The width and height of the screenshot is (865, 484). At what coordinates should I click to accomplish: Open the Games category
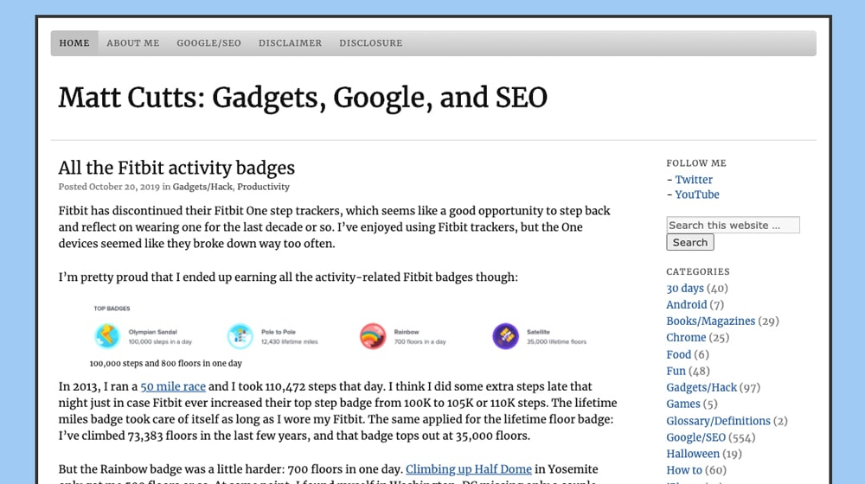pyautogui.click(x=683, y=404)
